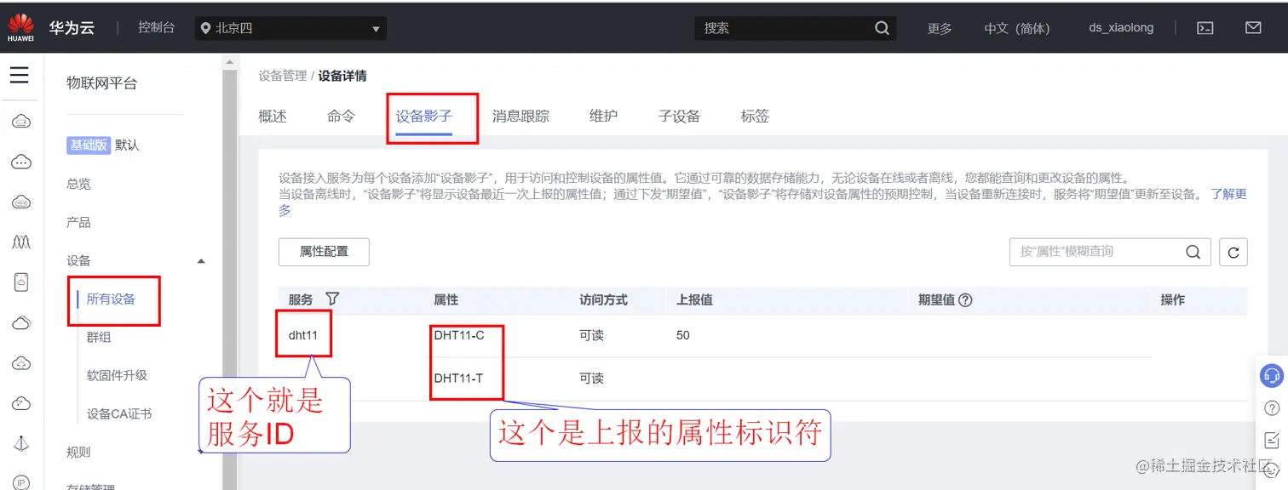Click the DHT11-T property cell
Screen dimensions: 1288x490
coord(458,378)
